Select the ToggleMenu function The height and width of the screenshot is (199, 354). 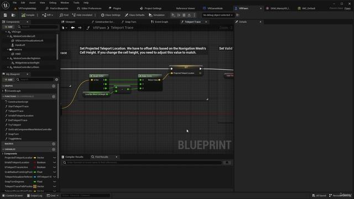click(x=15, y=139)
